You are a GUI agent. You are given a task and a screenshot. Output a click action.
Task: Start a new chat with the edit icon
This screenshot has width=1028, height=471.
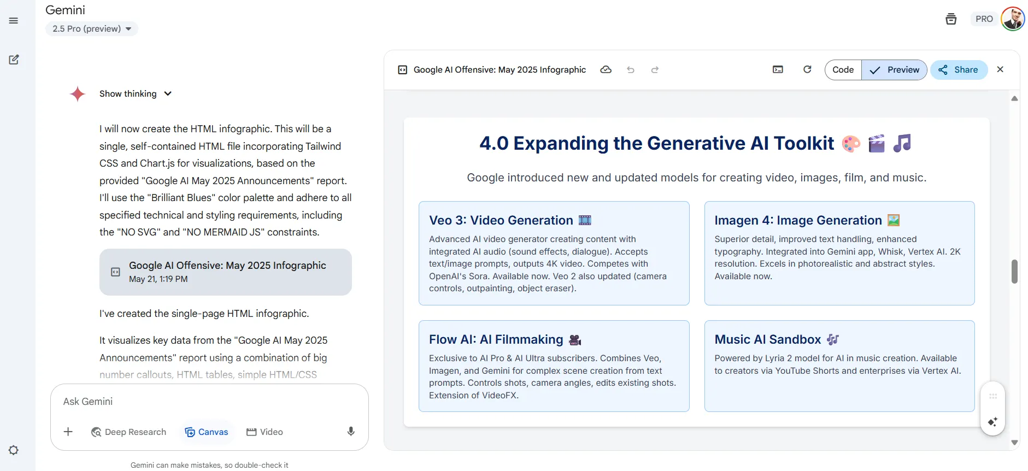pyautogui.click(x=14, y=60)
